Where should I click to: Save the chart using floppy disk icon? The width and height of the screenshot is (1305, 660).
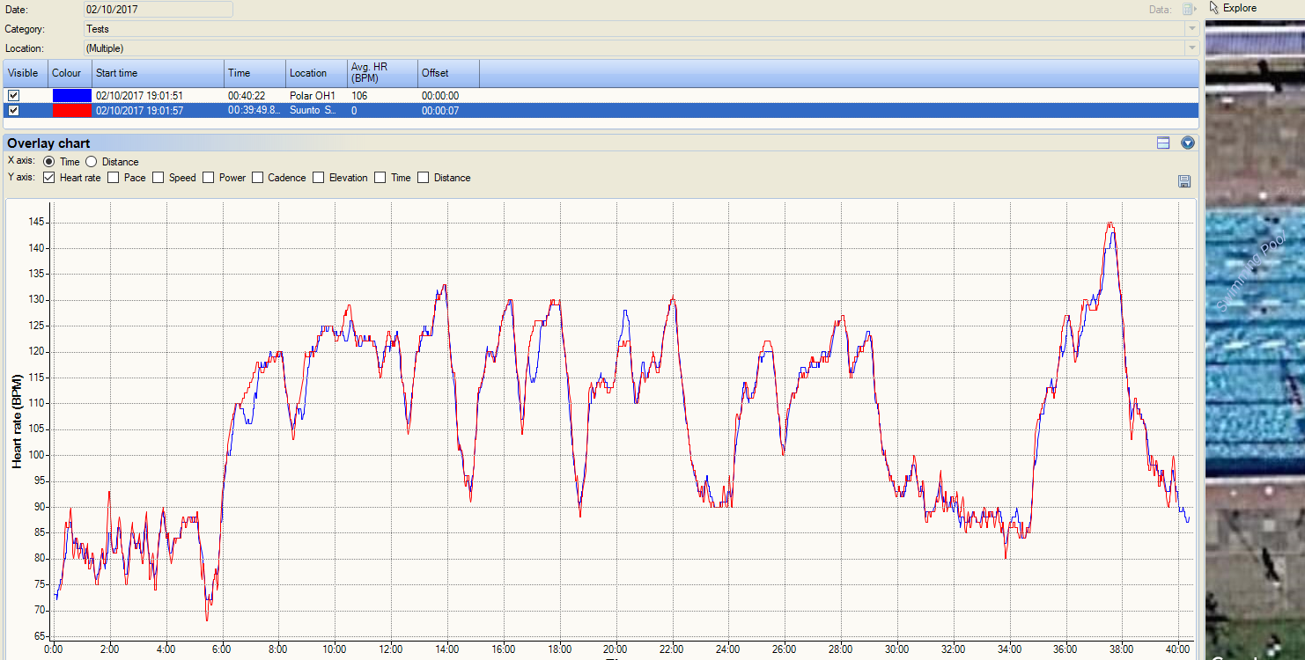(1184, 181)
